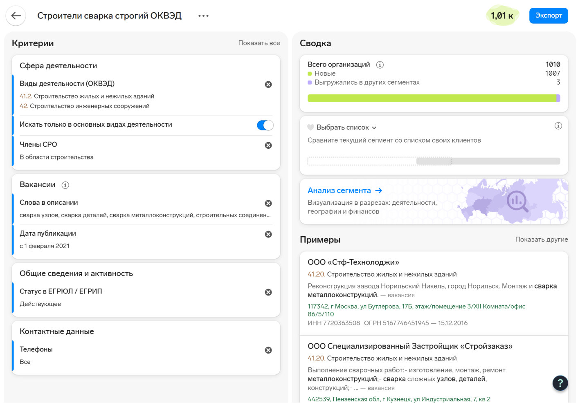Image resolution: width=580 pixels, height=403 pixels.
Task: Remove the Статус в ЕГРЮЛ / ЕГРИП criterion
Action: (268, 292)
